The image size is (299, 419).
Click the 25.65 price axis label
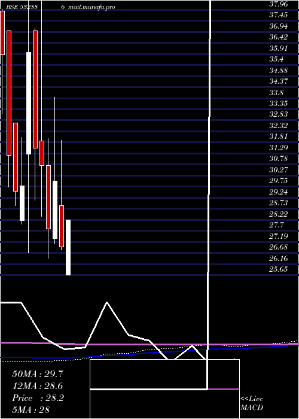279,269
